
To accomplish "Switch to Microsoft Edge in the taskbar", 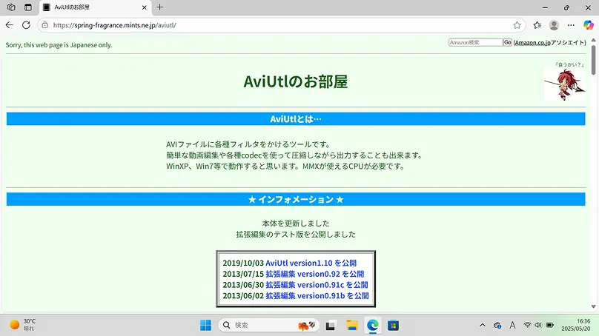I will point(372,326).
